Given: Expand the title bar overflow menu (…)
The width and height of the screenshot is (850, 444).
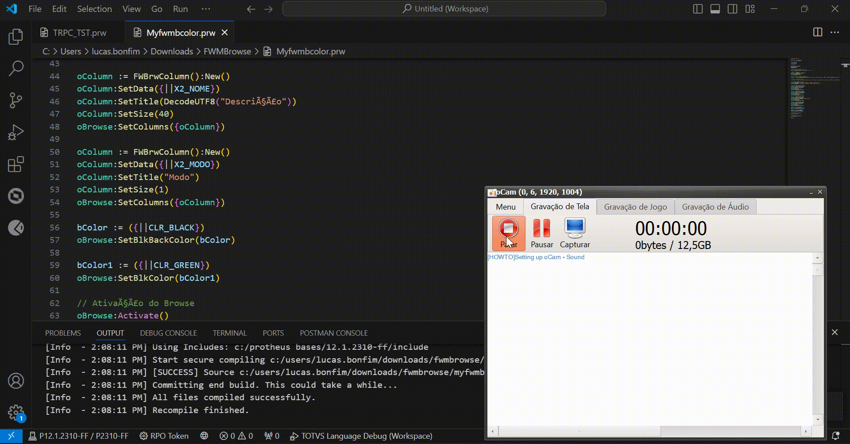Looking at the screenshot, I should click(206, 9).
